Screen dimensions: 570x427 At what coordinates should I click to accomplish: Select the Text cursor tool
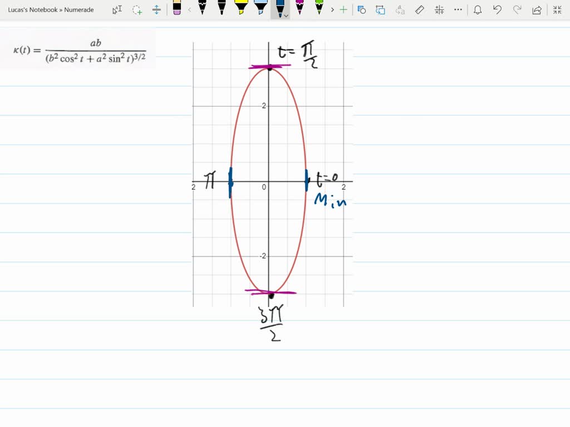(x=118, y=9)
